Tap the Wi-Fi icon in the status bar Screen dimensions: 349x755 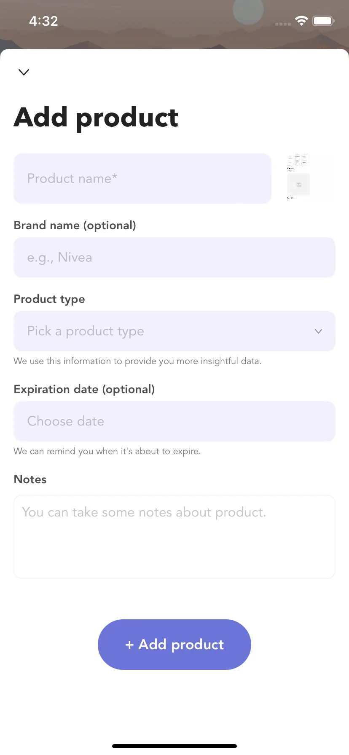pos(301,21)
